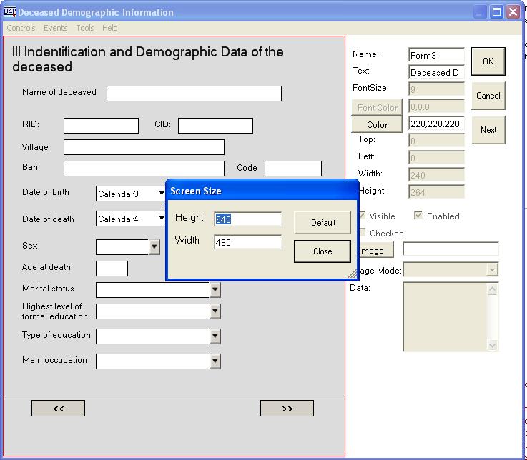Click the Width field in Screen Size dialog
This screenshot has height=460, width=527.
click(247, 242)
